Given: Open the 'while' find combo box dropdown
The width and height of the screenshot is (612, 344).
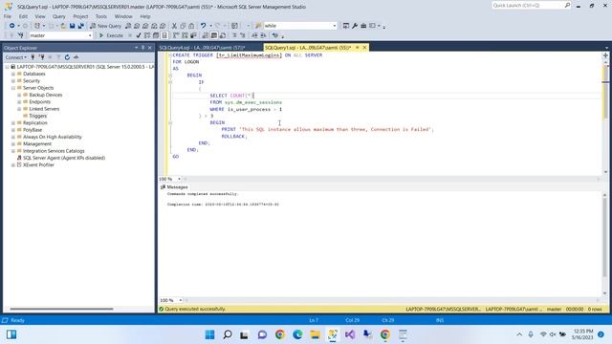Looking at the screenshot, I should [334, 26].
